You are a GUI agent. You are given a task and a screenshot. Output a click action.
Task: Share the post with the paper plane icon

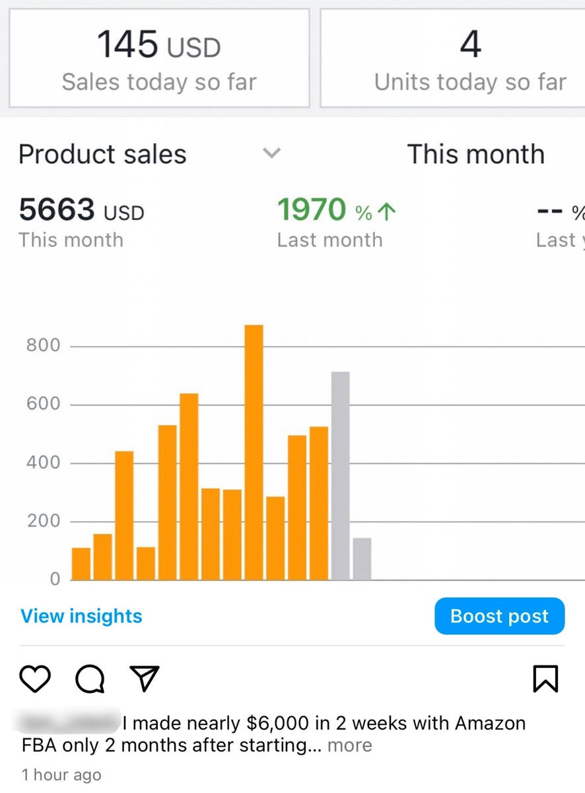click(x=144, y=677)
